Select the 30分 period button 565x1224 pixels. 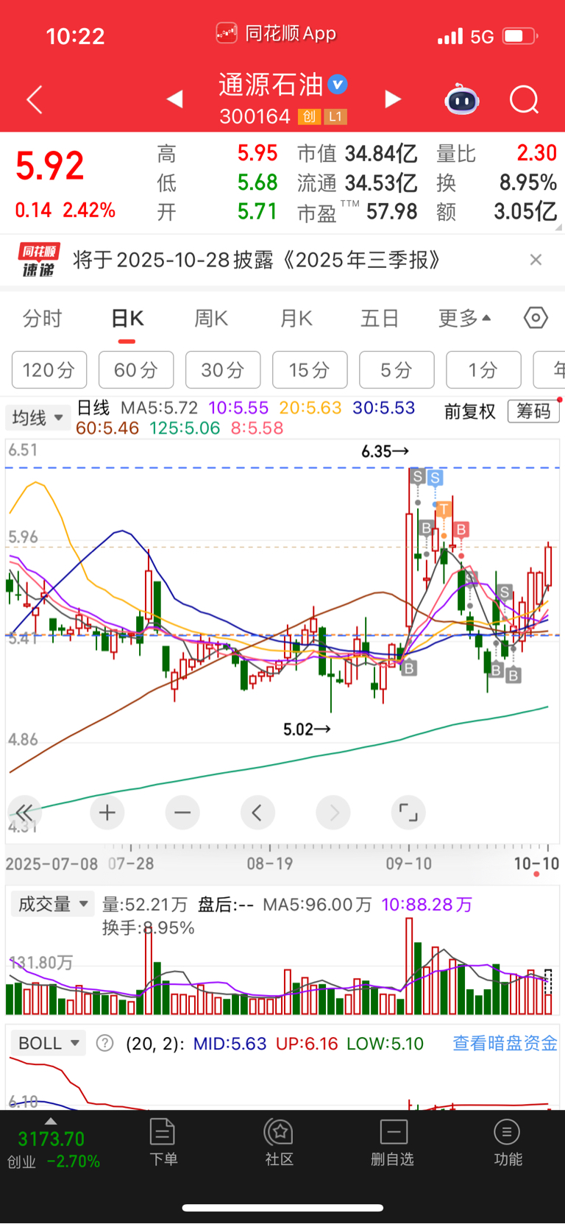pos(223,369)
